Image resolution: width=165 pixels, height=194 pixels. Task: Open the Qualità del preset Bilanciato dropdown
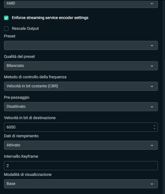pyautogui.click(x=81, y=66)
